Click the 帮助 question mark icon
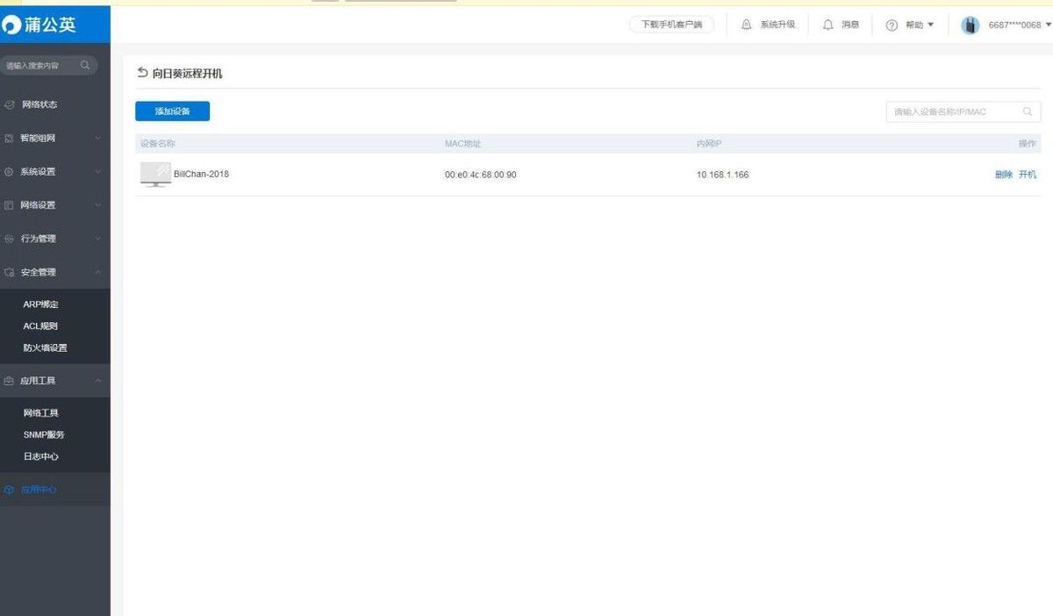Image resolution: width=1053 pixels, height=616 pixels. coord(892,25)
